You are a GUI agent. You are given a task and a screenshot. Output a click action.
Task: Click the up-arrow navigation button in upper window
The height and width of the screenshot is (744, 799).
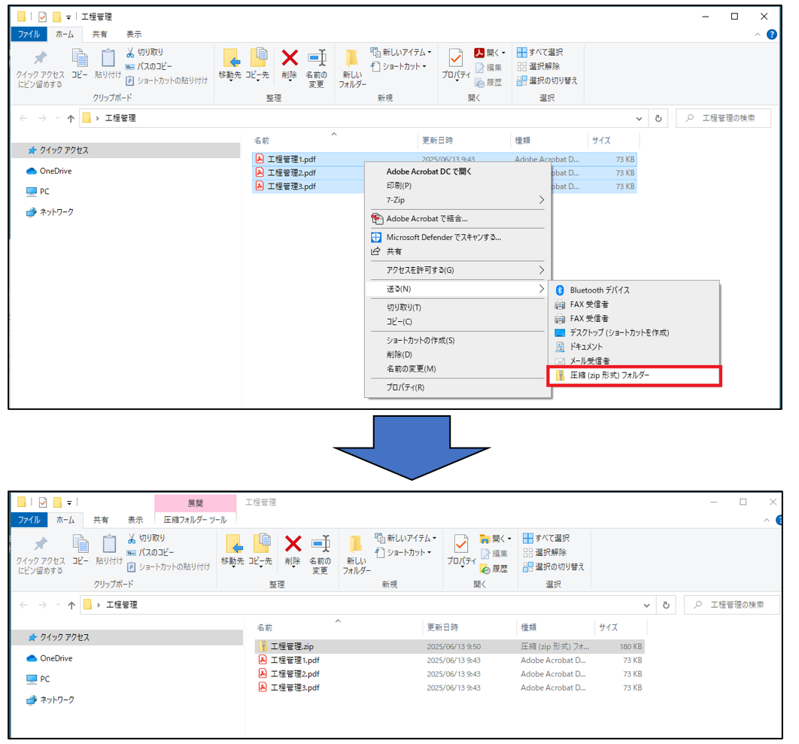click(71, 118)
